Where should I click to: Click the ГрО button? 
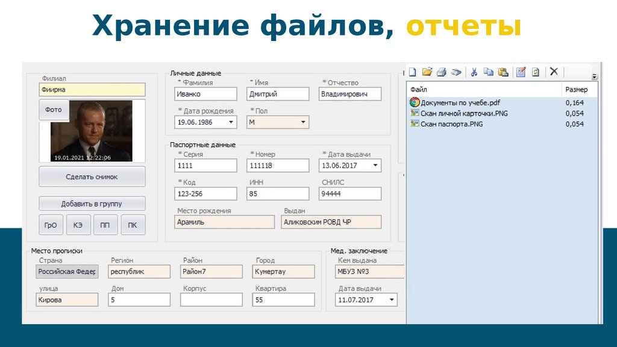51,225
